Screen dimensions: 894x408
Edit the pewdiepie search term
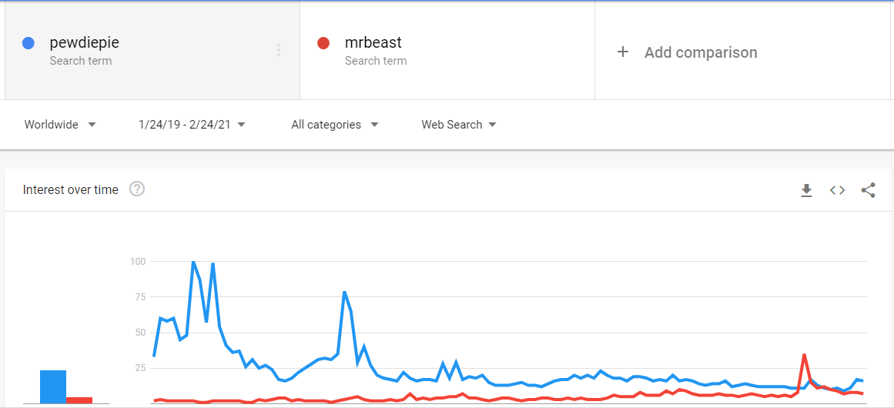(x=85, y=43)
